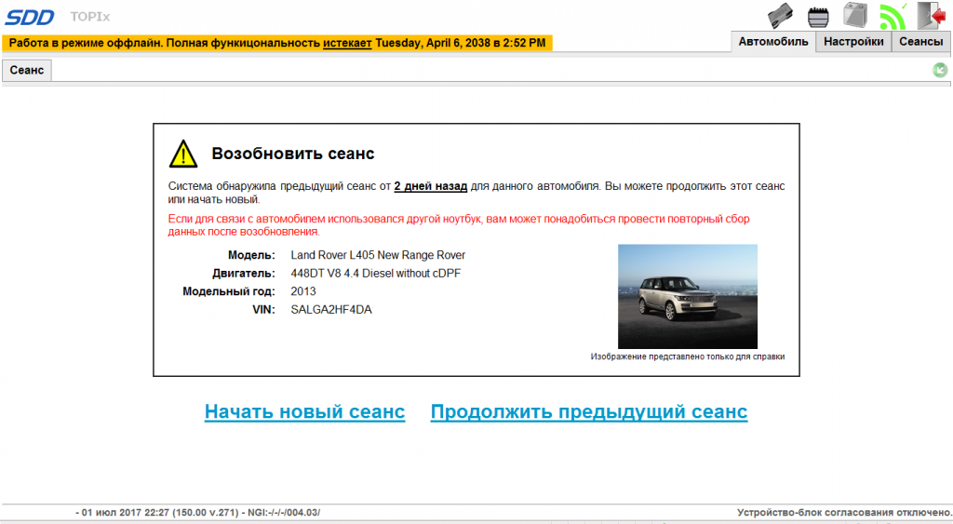Click the exit door icon
The image size is (953, 524).
pos(932,15)
